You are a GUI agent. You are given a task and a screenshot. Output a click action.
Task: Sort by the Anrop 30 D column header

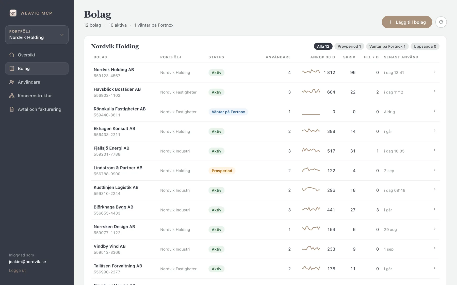[322, 57]
